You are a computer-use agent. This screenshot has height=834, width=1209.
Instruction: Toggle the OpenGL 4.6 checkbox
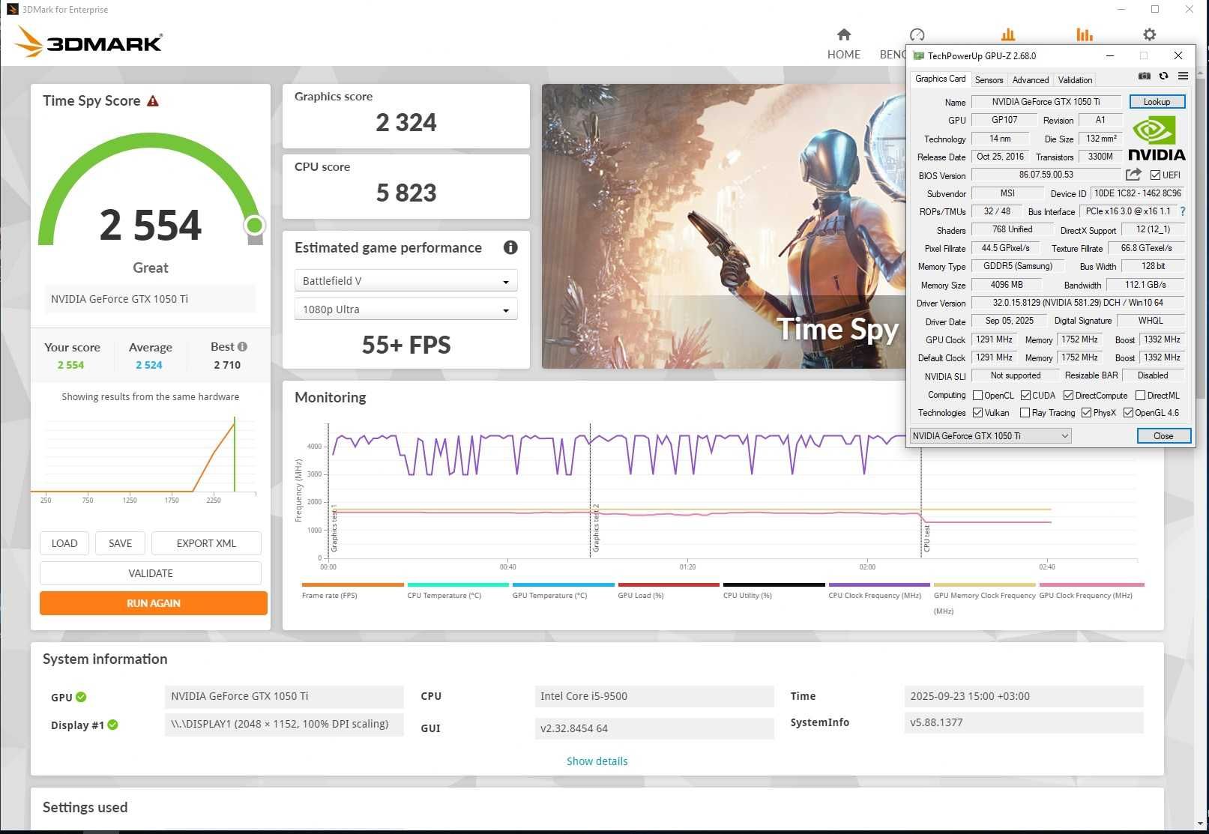pos(1128,413)
